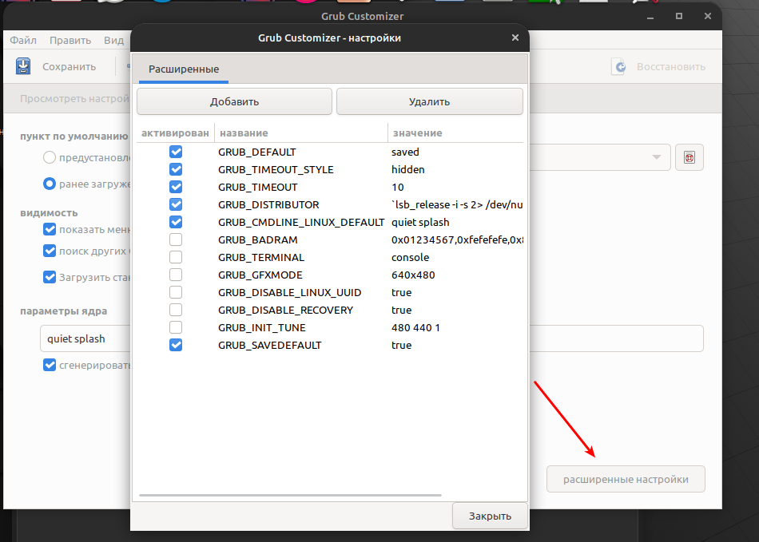Activate GRUB_GFXMODE checkbox
This screenshot has width=759, height=542.
(176, 275)
